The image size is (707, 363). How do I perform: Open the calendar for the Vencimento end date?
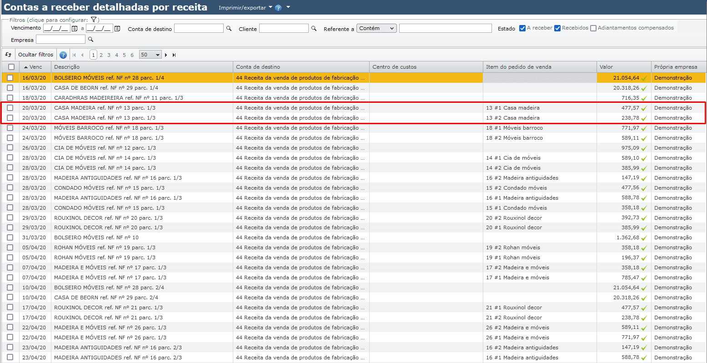click(x=117, y=29)
